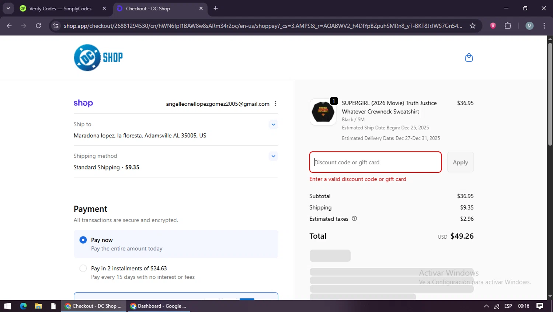Viewport: 553px width, 312px height.
Task: Click the Payment section heading
Action: (90, 209)
